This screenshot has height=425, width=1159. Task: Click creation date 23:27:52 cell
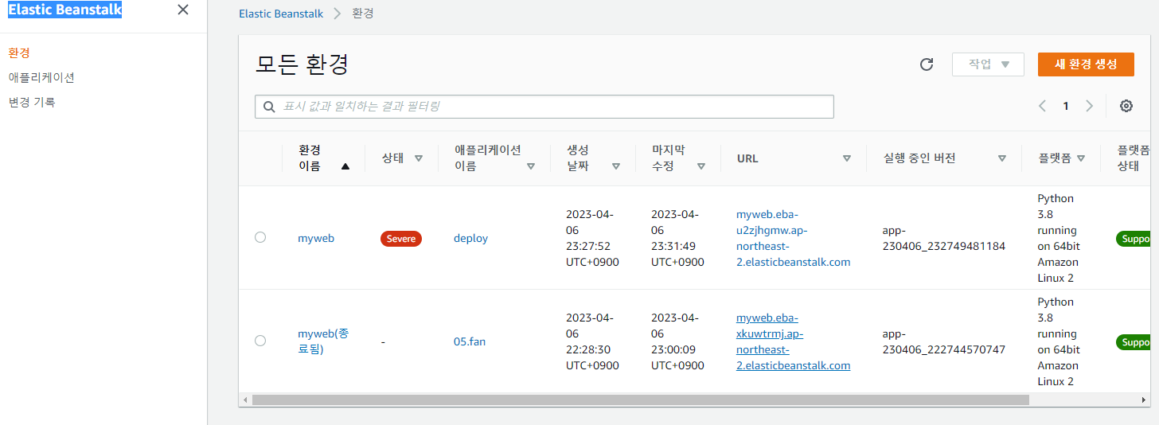click(x=593, y=238)
